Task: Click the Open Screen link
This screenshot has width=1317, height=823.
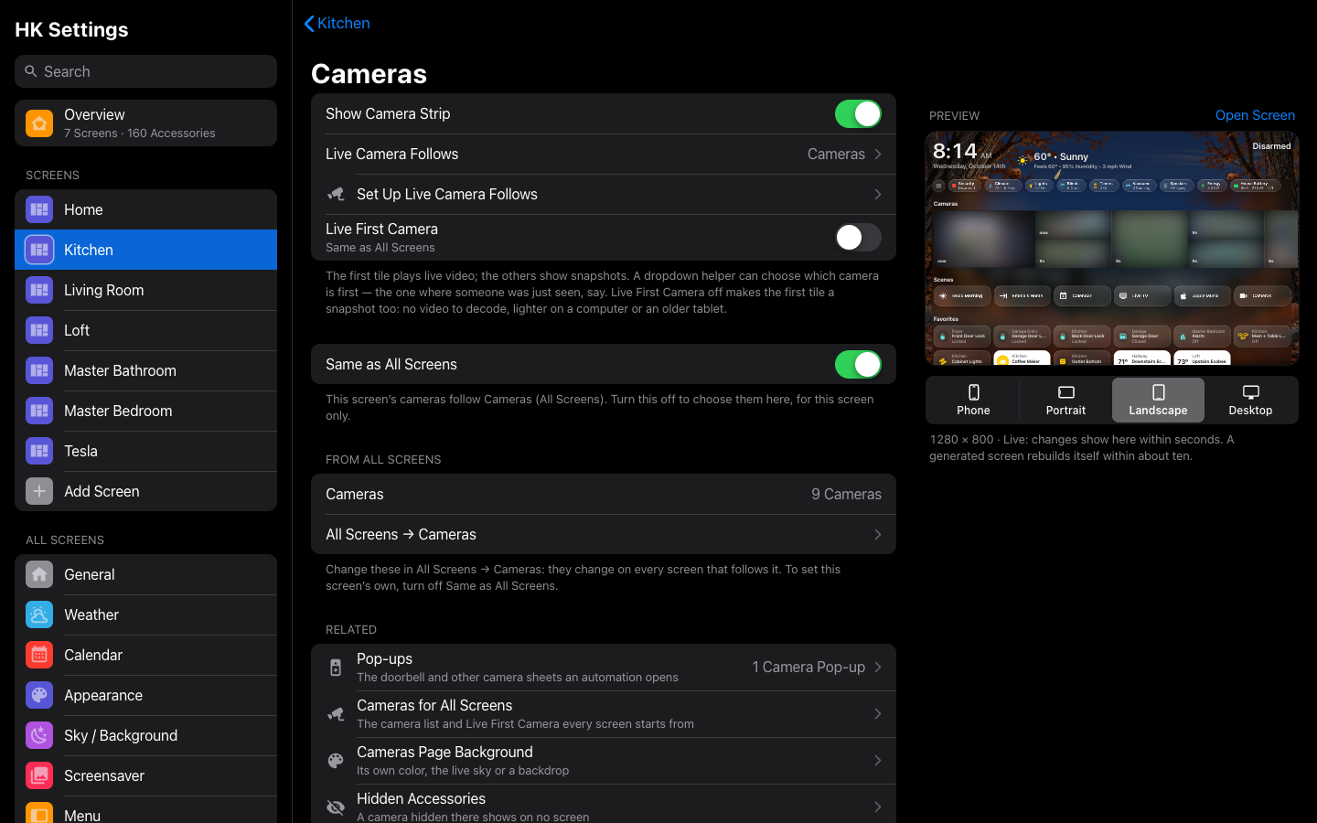Action: pyautogui.click(x=1255, y=115)
